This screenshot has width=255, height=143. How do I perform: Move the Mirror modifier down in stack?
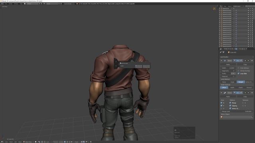(248, 93)
